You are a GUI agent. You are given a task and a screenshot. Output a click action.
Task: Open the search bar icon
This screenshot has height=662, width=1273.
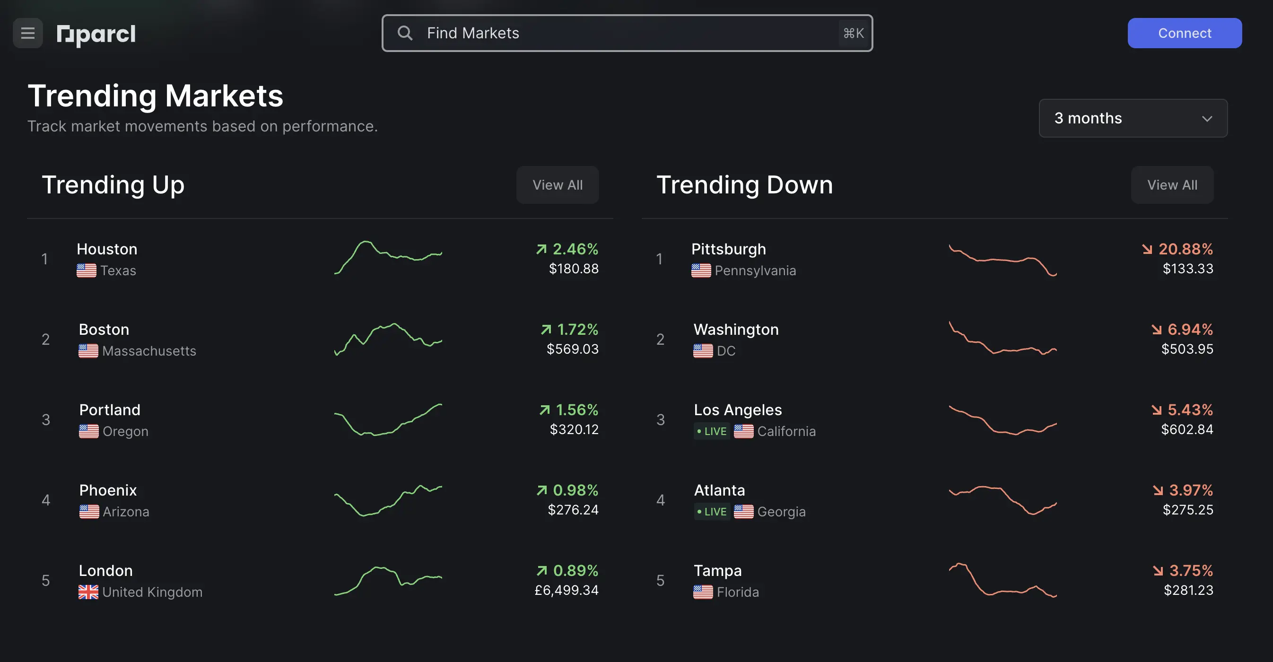404,32
